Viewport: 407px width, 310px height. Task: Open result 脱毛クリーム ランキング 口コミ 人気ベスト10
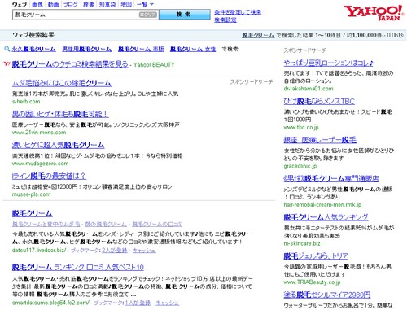[x=78, y=267]
